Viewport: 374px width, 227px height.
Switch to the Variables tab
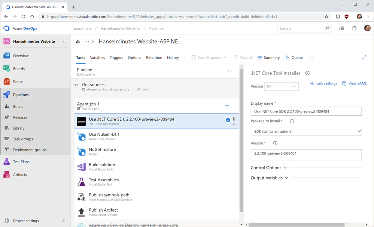[97, 58]
